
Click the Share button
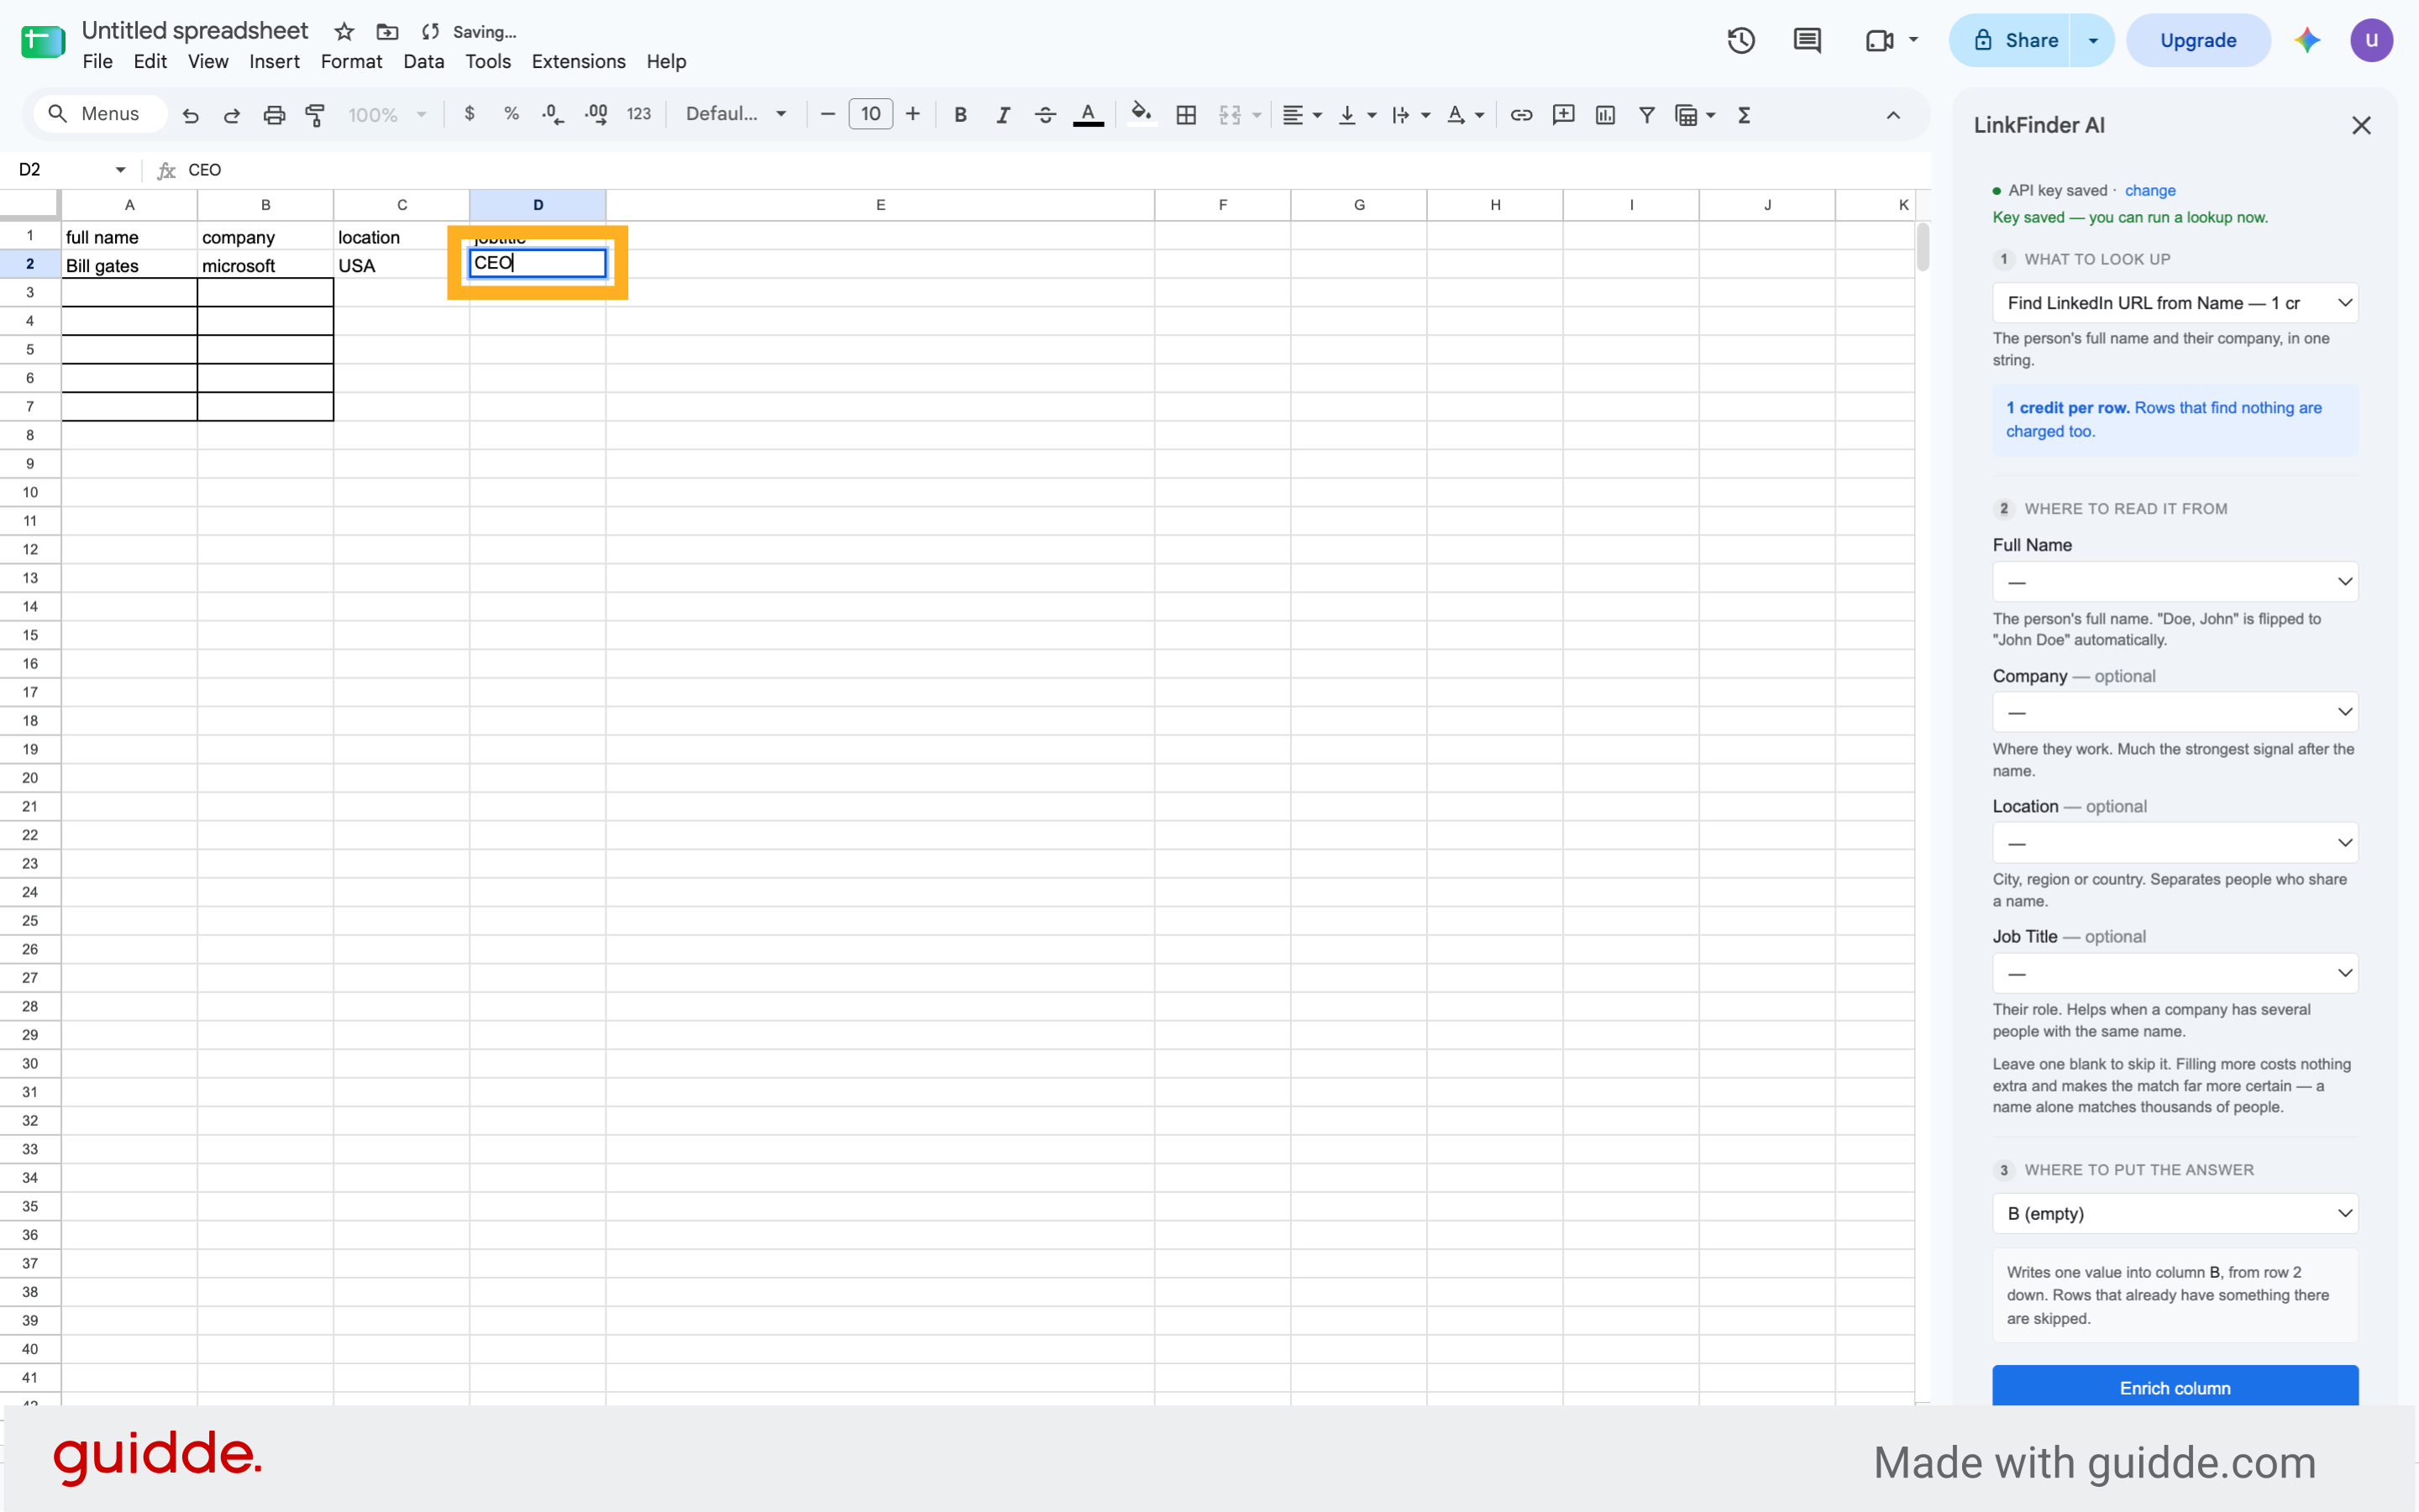coord(2010,41)
